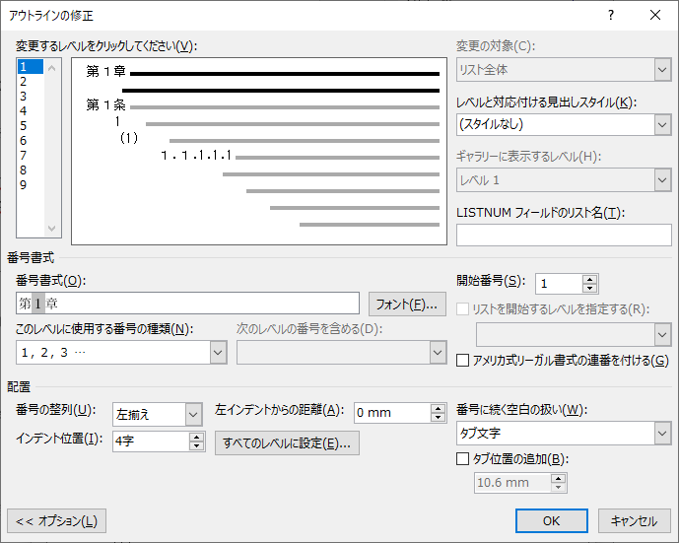Click the help question mark icon

[611, 15]
